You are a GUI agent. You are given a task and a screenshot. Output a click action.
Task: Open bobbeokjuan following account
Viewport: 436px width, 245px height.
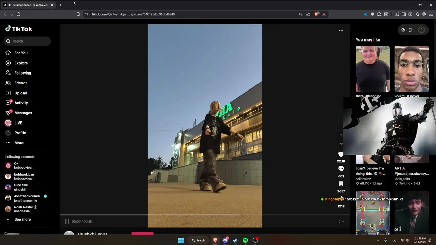[24, 177]
